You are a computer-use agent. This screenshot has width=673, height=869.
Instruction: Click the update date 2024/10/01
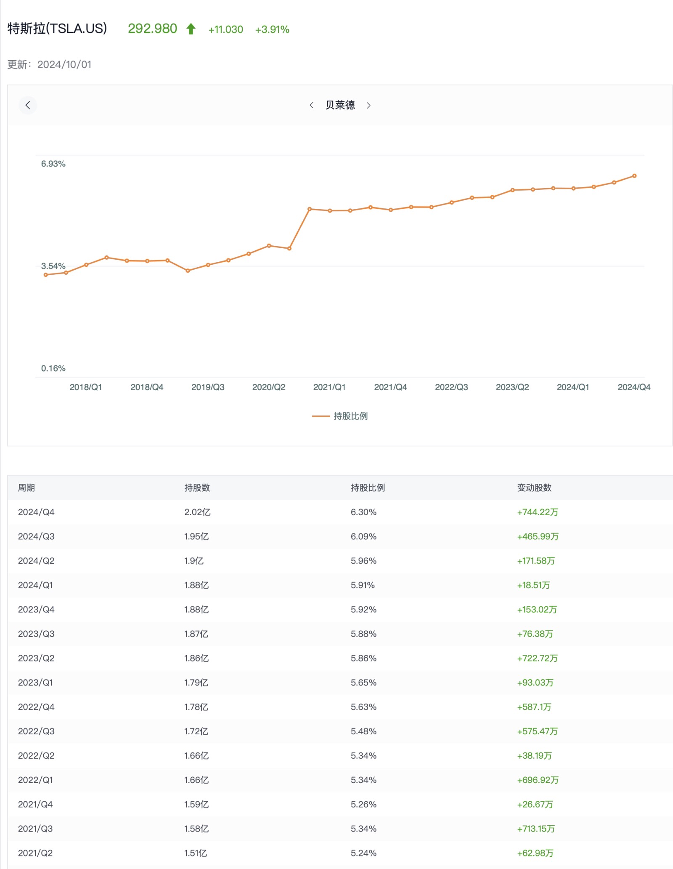[64, 64]
